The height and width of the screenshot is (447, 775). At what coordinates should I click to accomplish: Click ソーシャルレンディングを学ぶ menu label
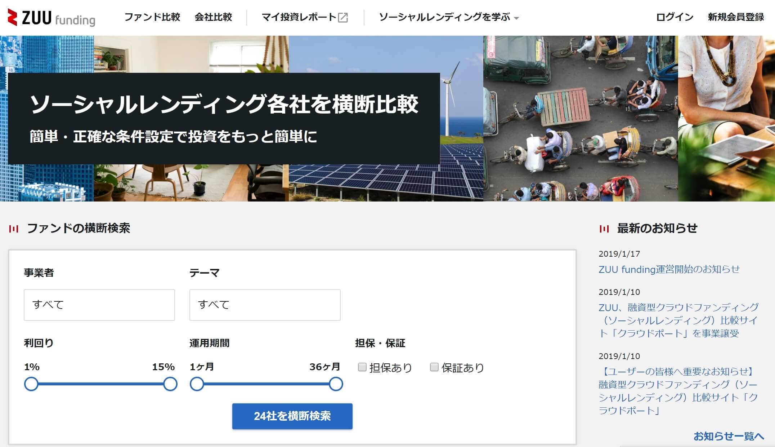[x=444, y=17]
